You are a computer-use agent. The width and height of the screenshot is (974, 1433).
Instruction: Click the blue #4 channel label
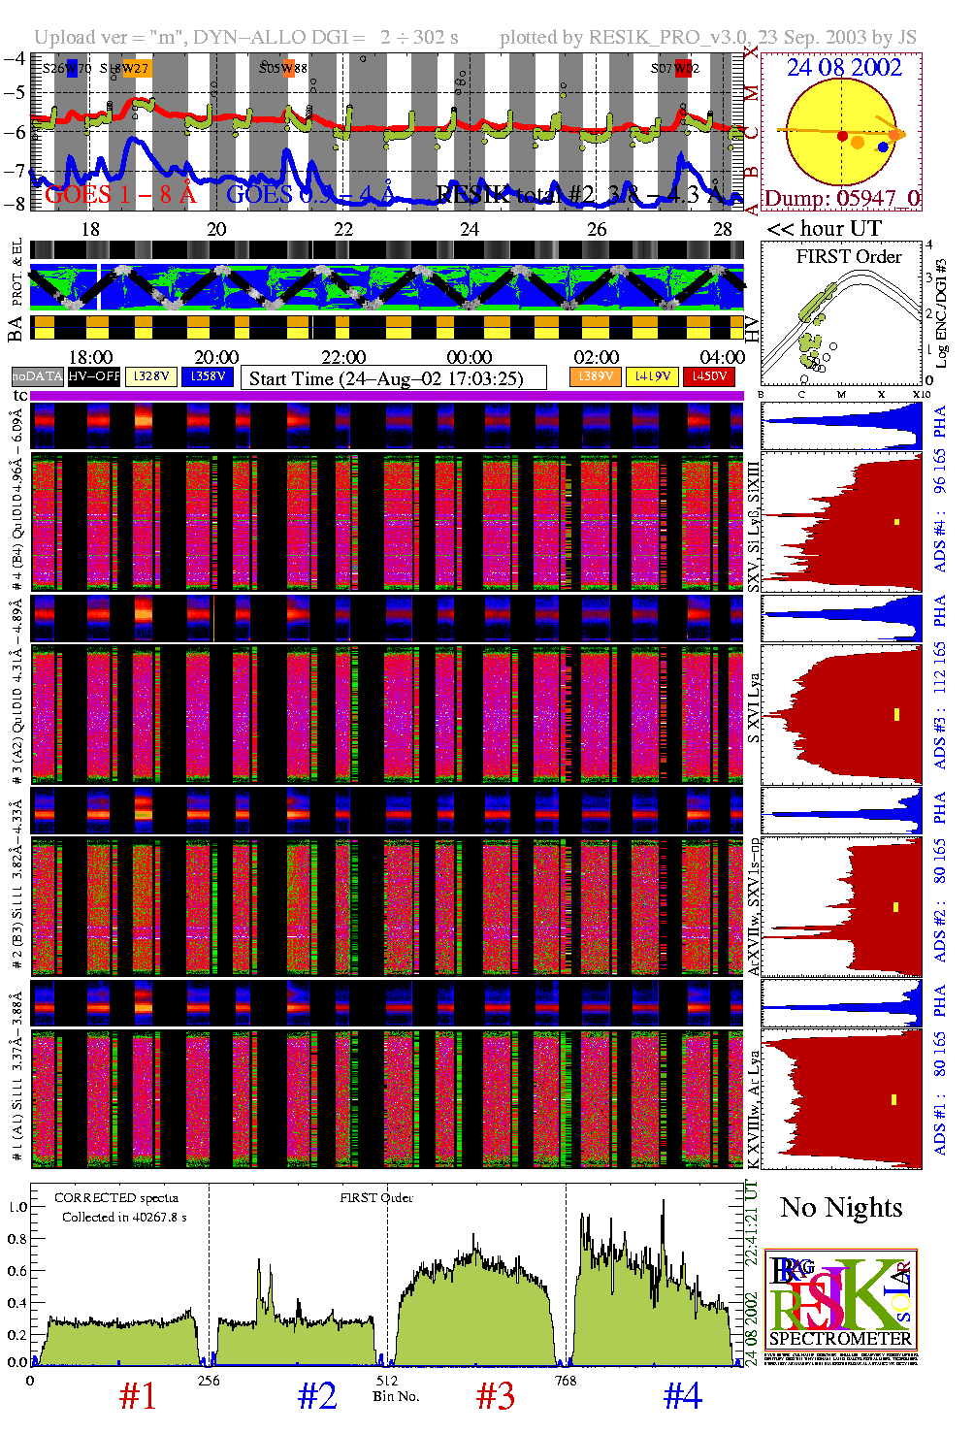[x=682, y=1396]
